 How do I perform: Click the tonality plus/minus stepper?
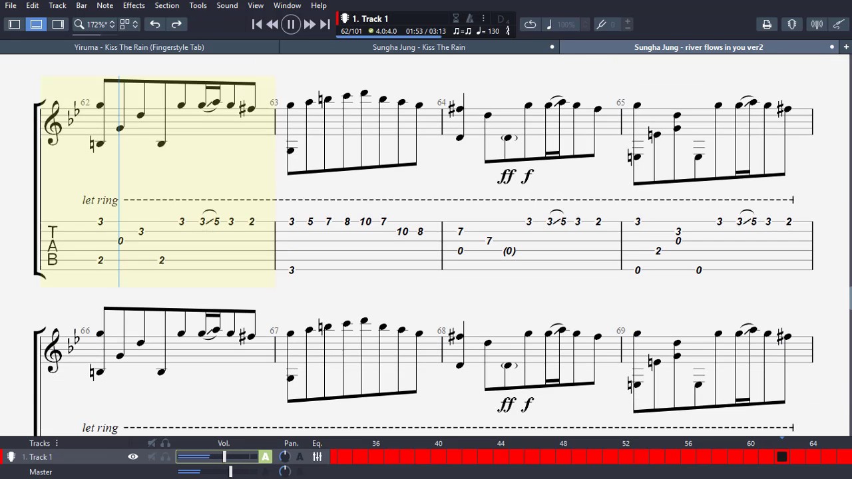627,24
